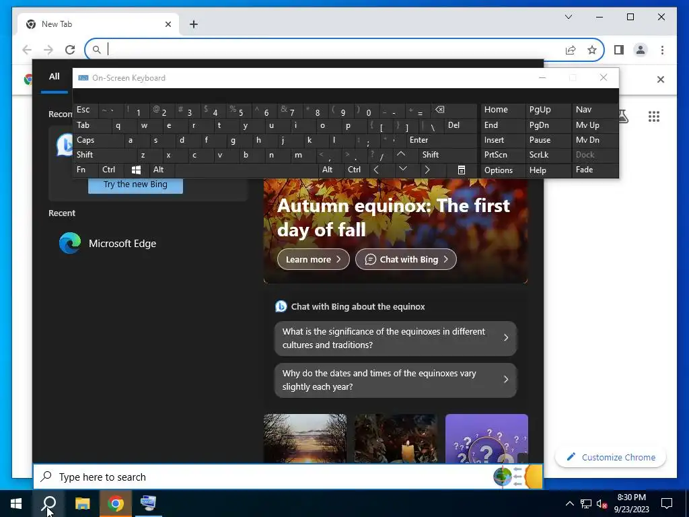This screenshot has height=517, width=689.
Task: Toggle Fade on On-Screen Keyboard
Action: tap(594, 170)
